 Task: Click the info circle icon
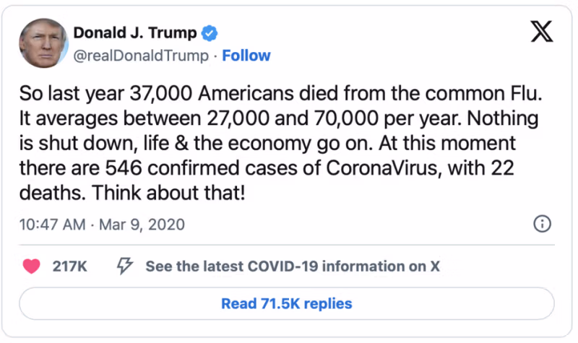(542, 224)
